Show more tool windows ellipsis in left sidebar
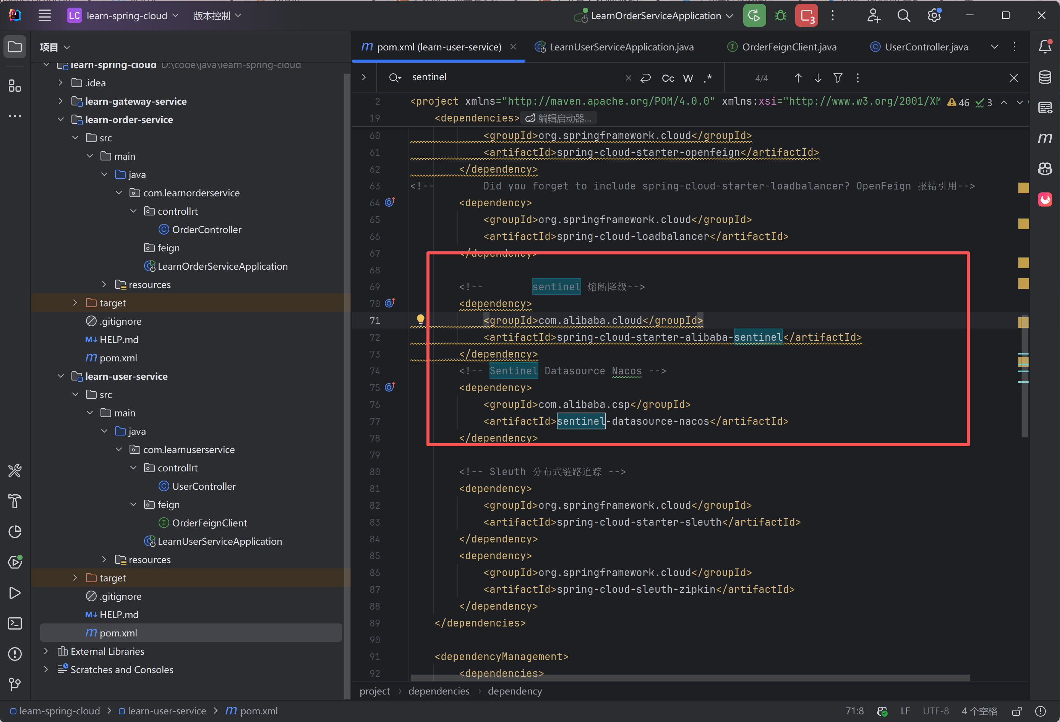1060x722 pixels. (15, 116)
